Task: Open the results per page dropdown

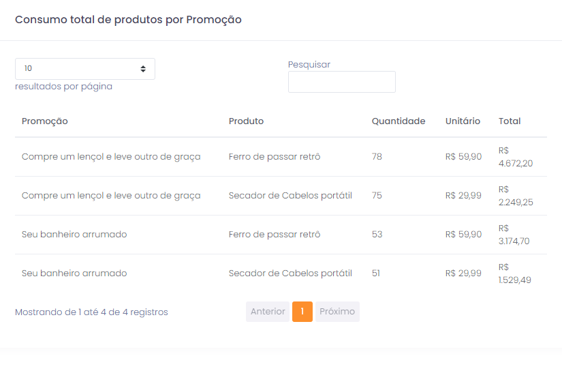Action: point(85,69)
